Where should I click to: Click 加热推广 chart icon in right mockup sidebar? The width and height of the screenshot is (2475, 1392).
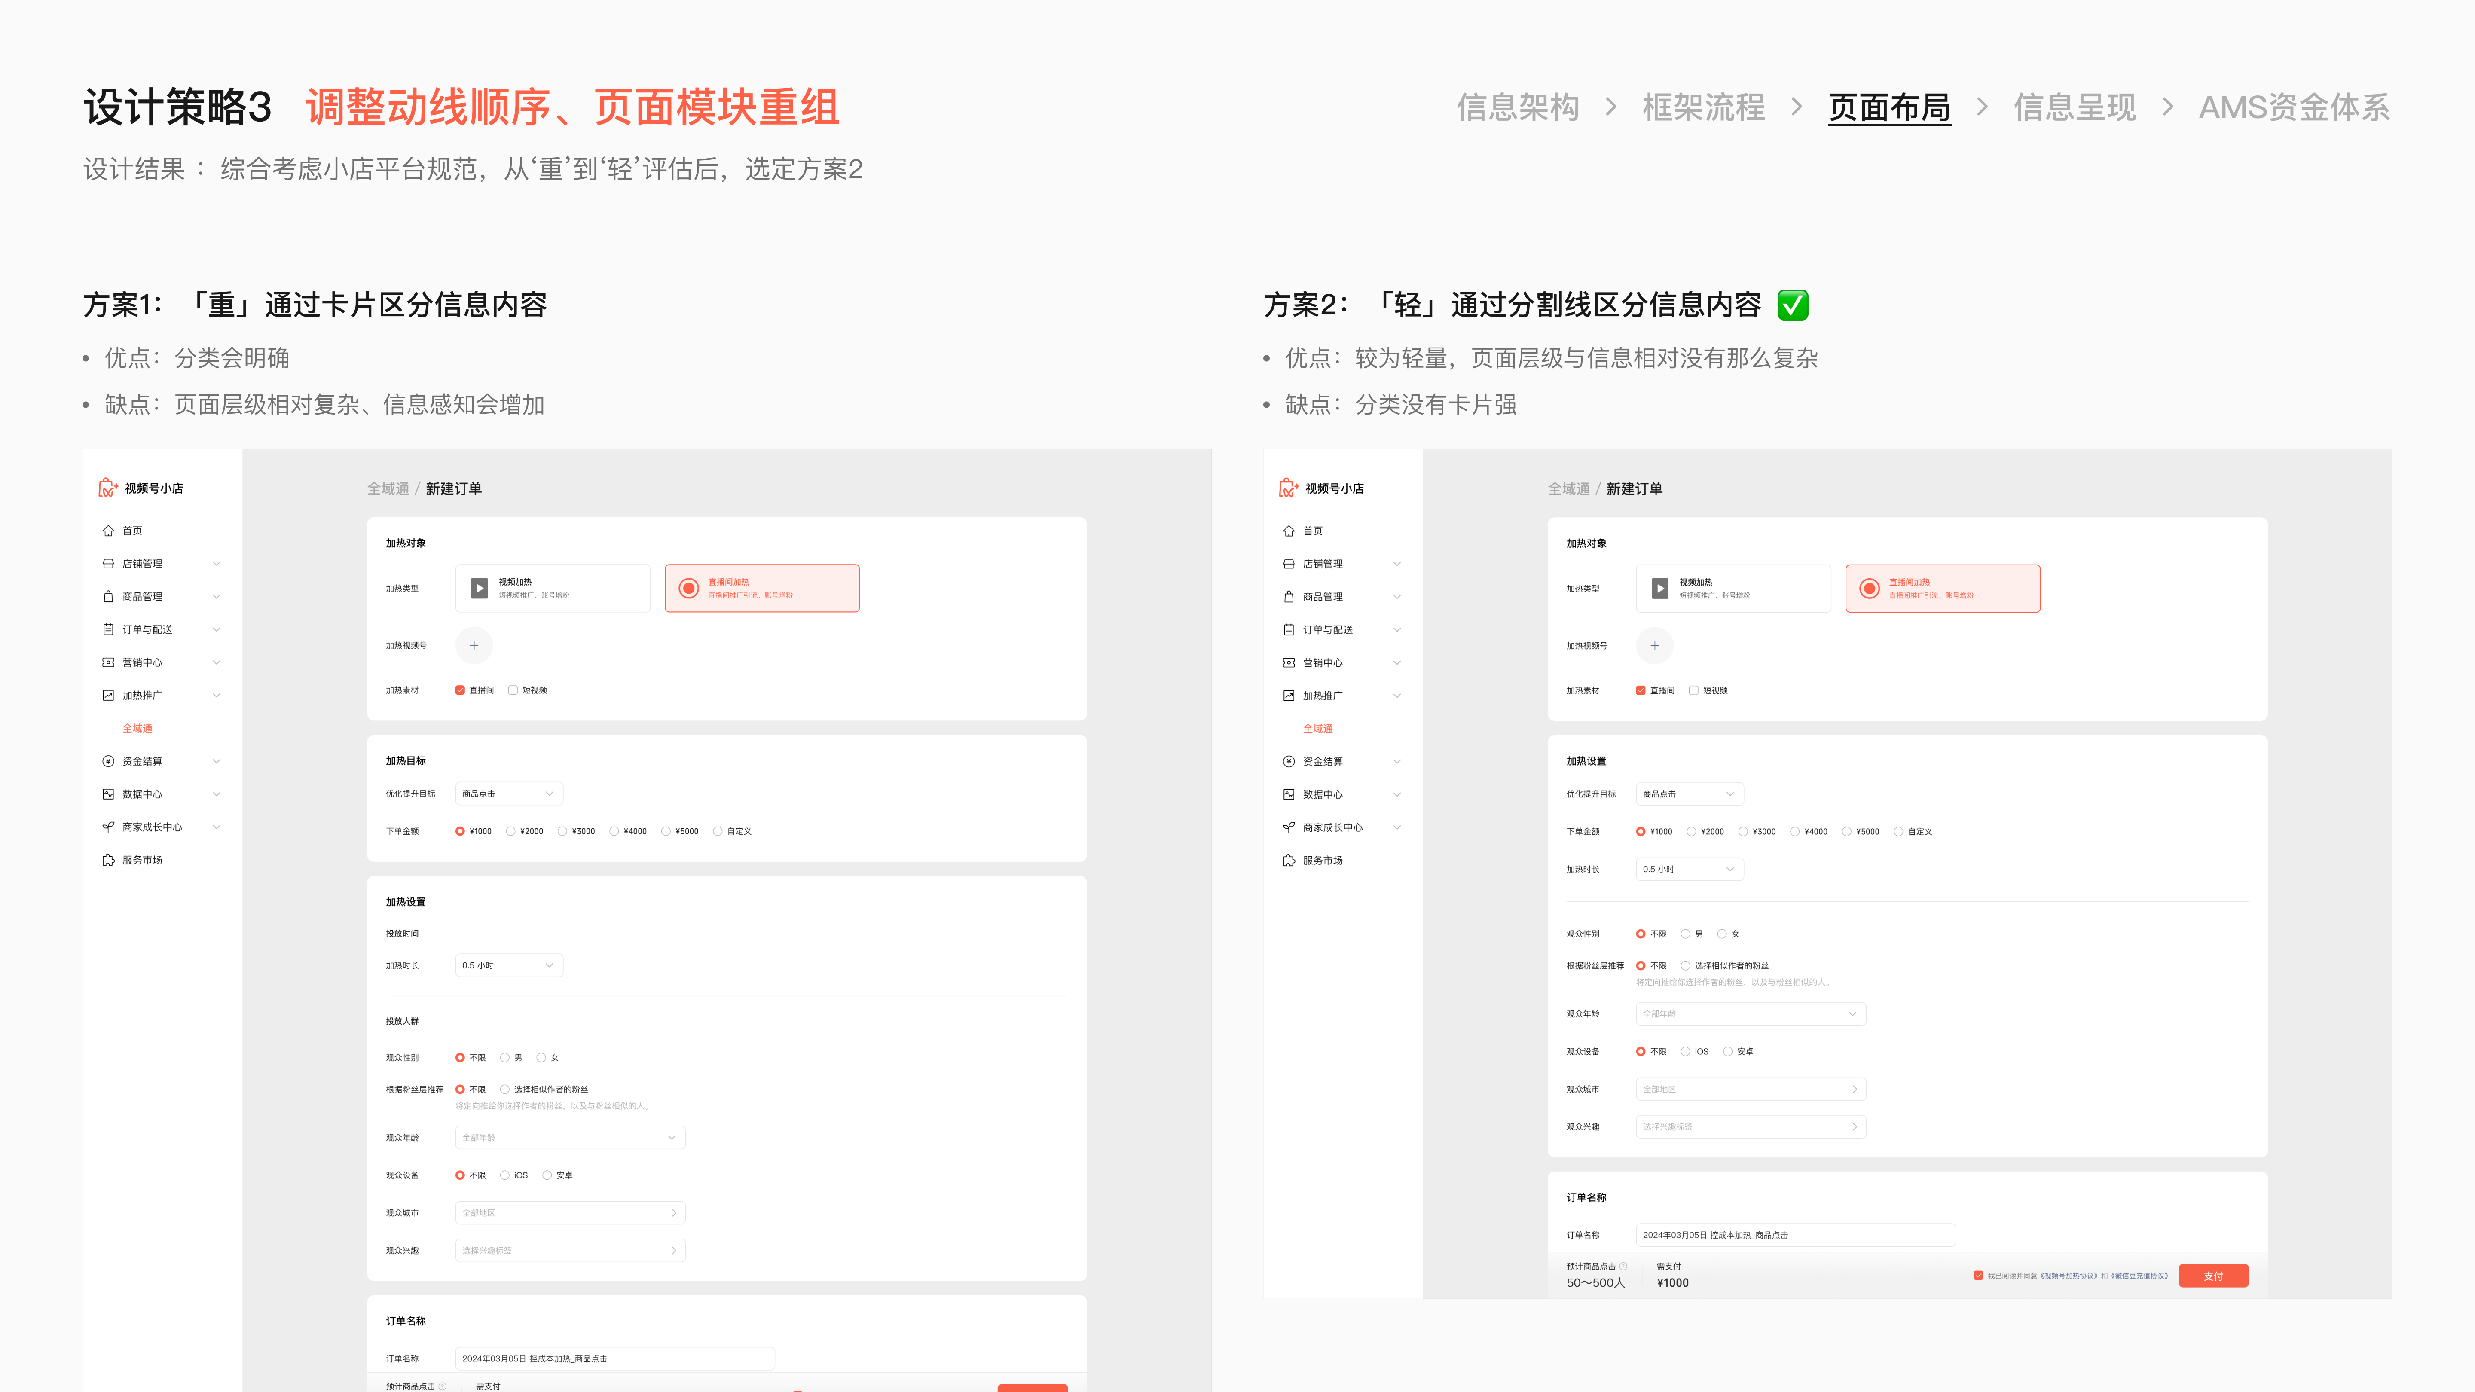point(1289,696)
